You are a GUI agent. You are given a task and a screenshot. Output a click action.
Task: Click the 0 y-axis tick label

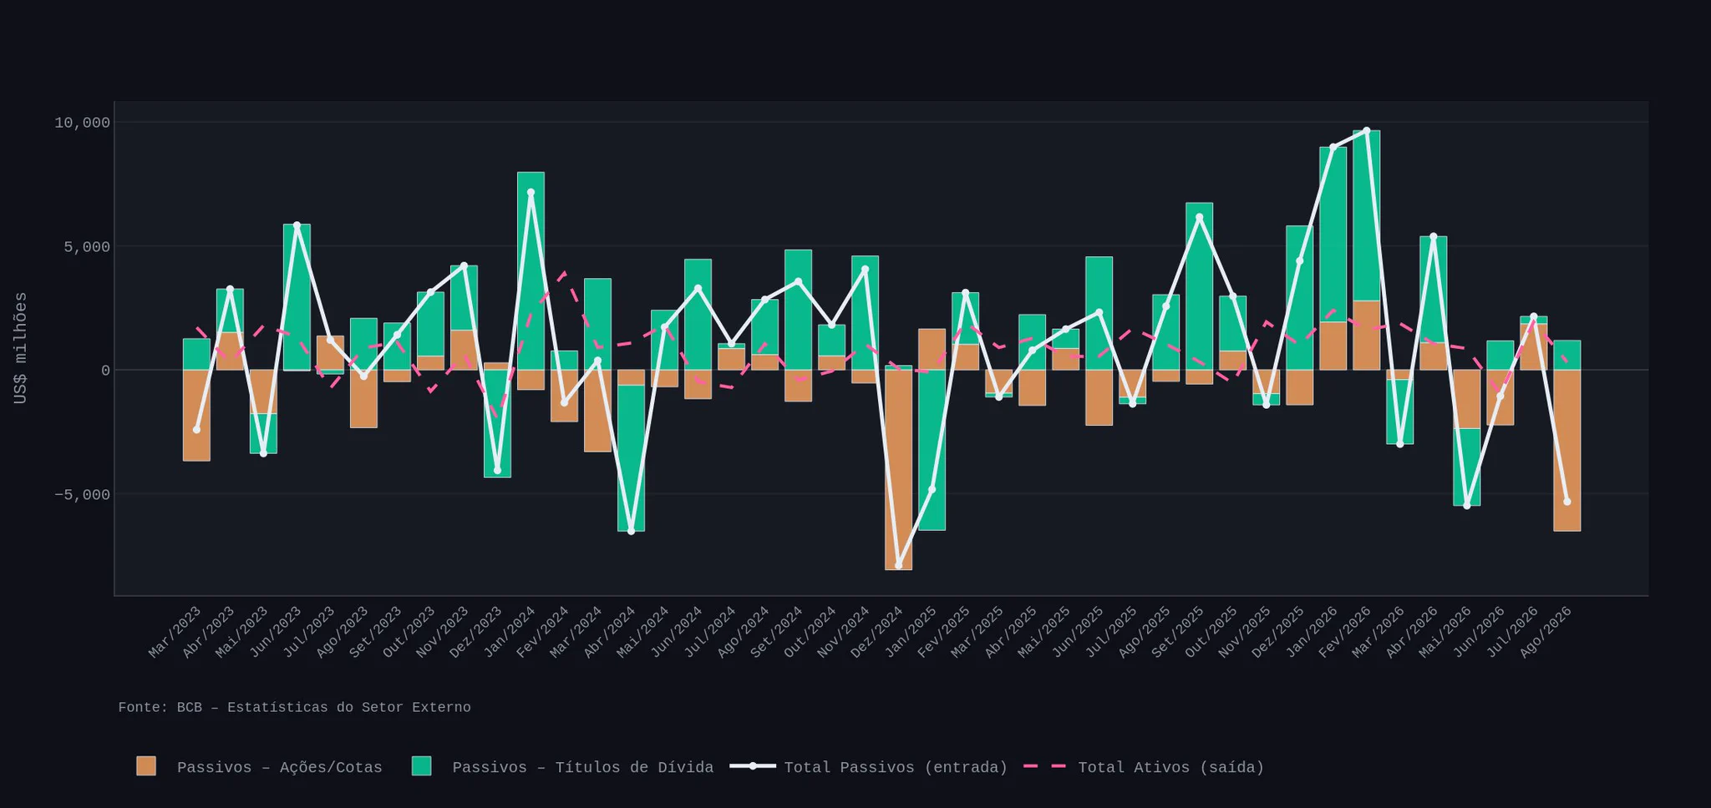pyautogui.click(x=106, y=371)
